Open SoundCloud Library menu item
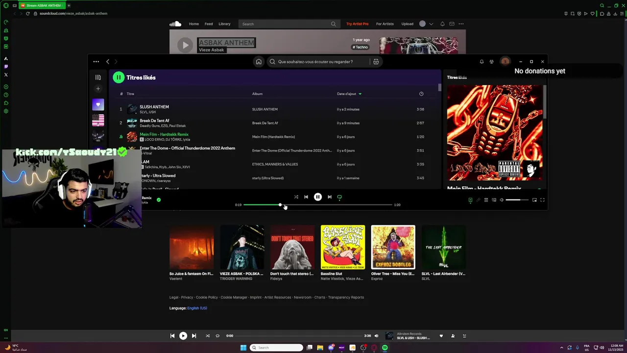Viewport: 627px width, 353px height. (x=224, y=24)
